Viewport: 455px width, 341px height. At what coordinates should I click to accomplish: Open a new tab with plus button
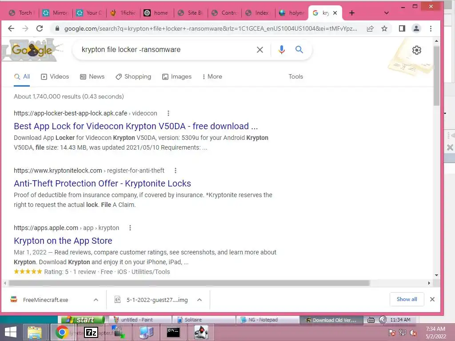[352, 13]
